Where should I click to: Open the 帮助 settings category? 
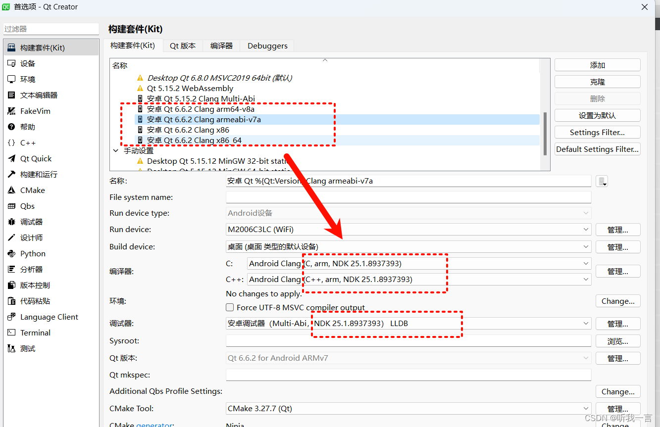tap(51, 127)
